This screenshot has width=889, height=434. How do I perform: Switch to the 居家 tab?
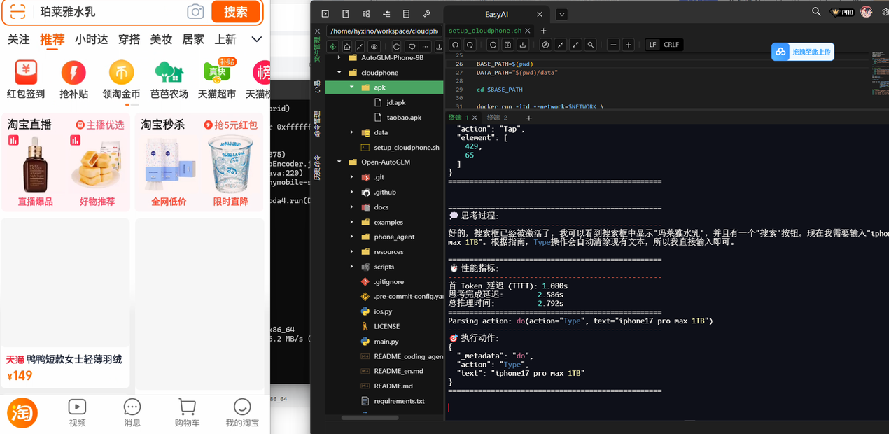click(x=193, y=39)
